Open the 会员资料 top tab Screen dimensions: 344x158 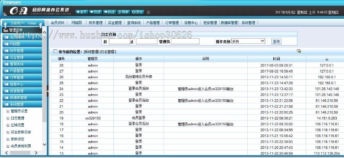(57, 23)
